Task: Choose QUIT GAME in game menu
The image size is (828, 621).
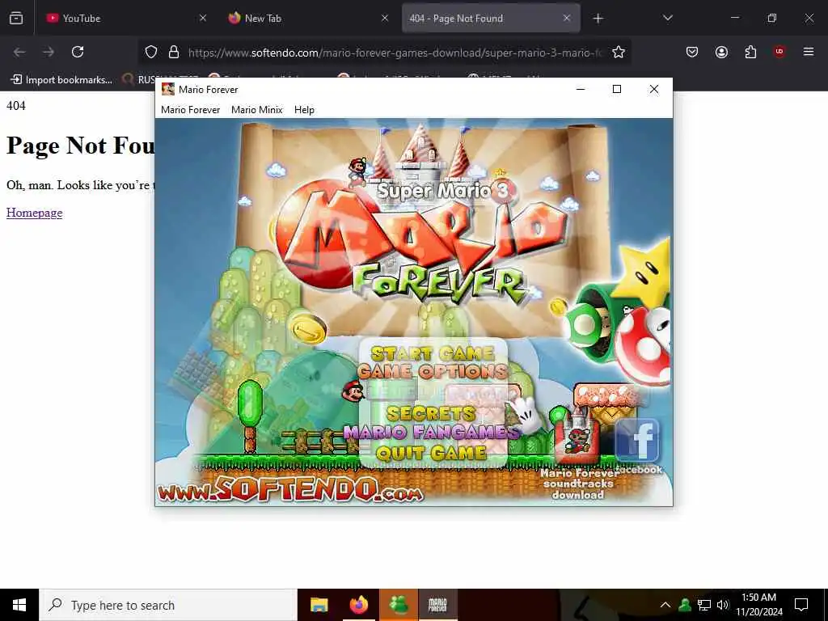Action: click(431, 453)
